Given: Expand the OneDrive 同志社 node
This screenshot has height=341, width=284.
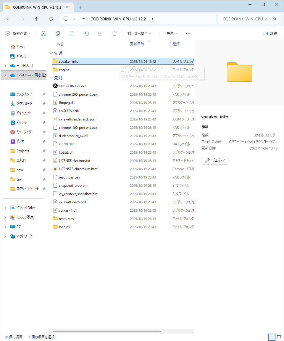Looking at the screenshot, I should [5, 75].
